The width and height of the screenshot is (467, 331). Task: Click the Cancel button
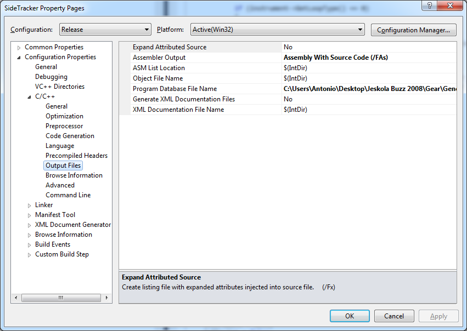click(394, 316)
